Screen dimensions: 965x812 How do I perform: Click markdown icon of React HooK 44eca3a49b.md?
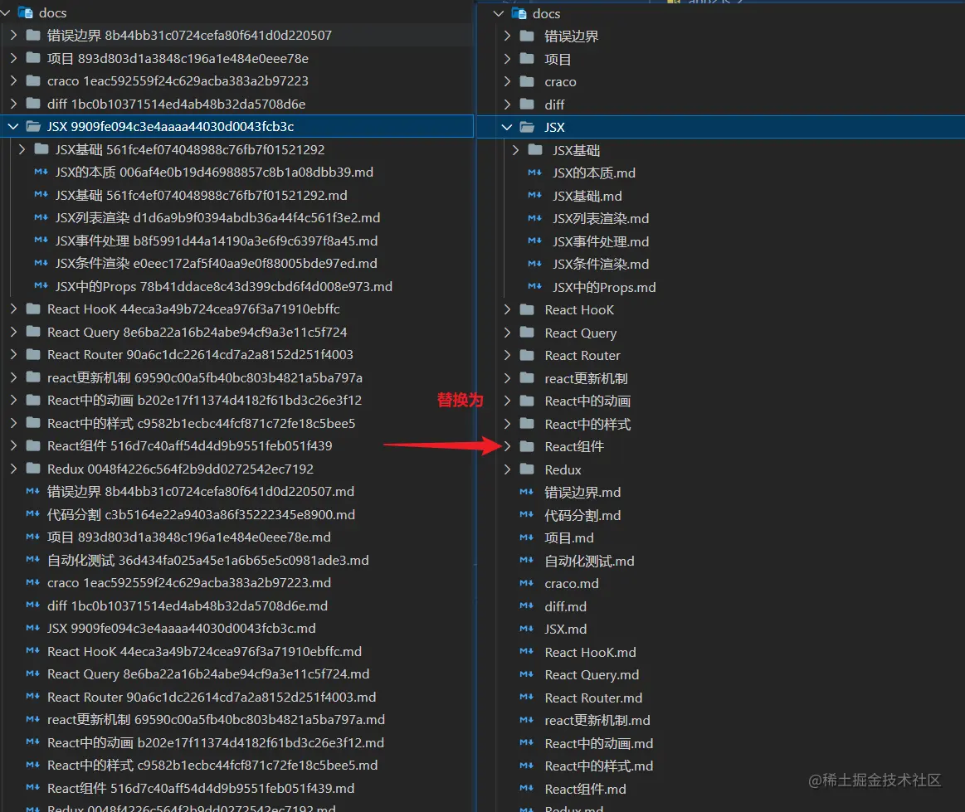coord(33,651)
